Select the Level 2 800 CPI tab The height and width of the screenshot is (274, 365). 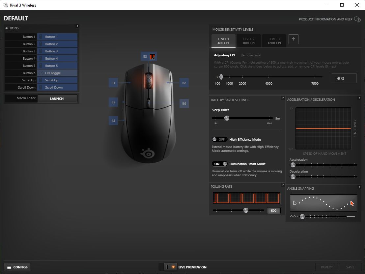point(249,41)
